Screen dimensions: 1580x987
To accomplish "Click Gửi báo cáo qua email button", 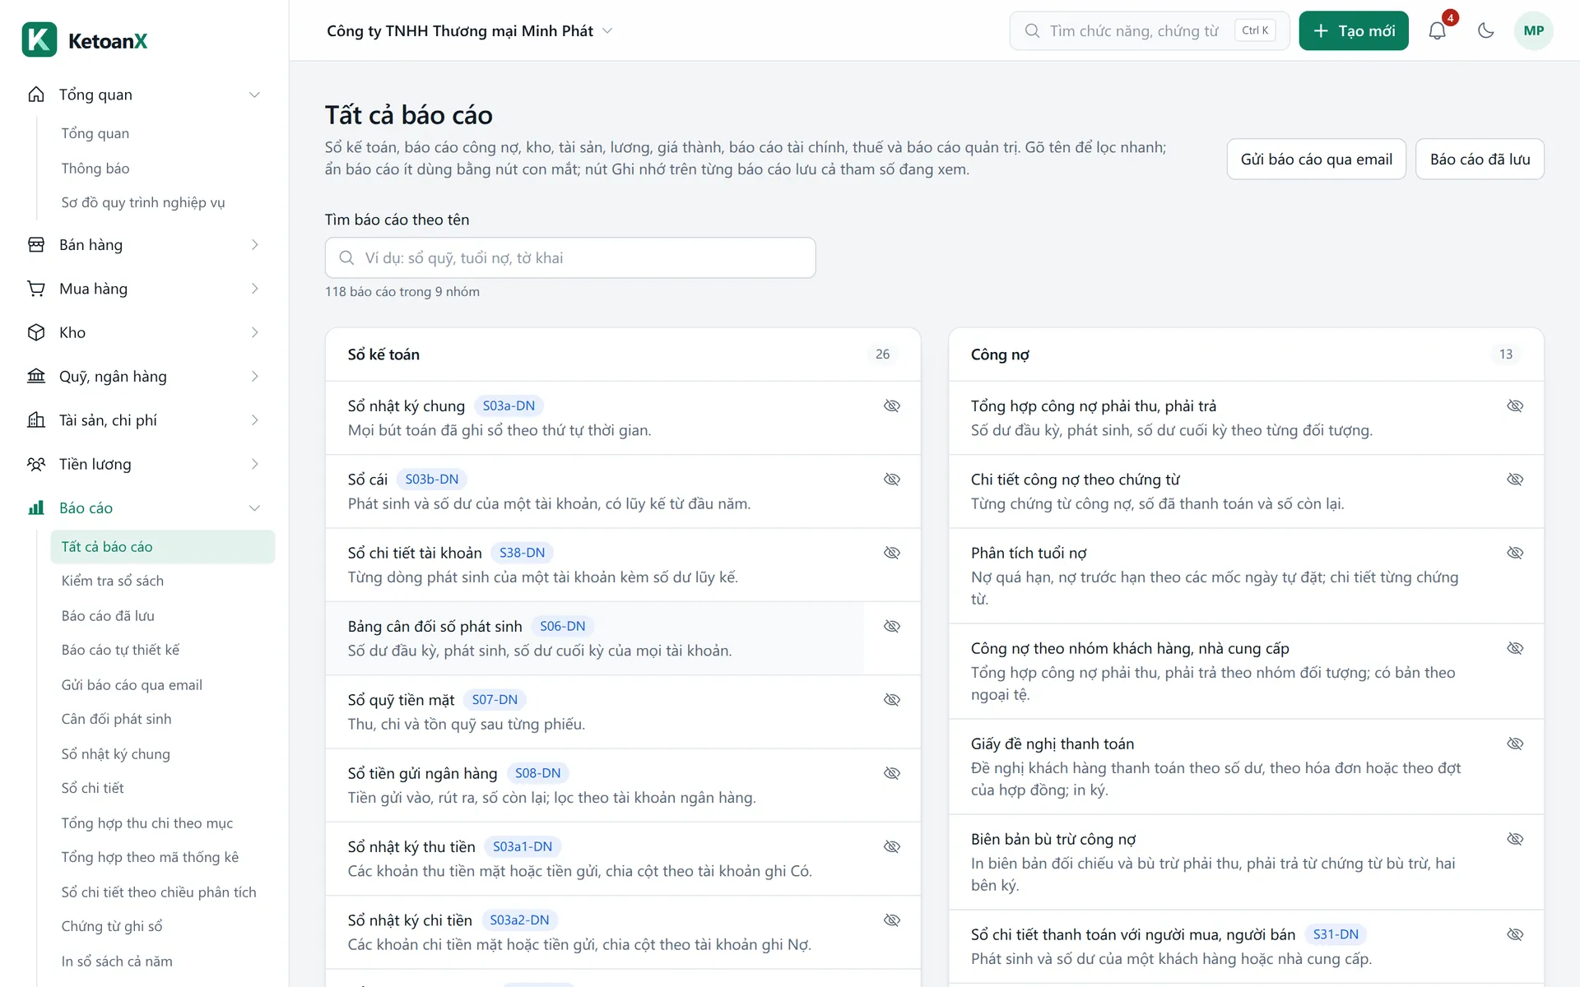I will 1316,160.
